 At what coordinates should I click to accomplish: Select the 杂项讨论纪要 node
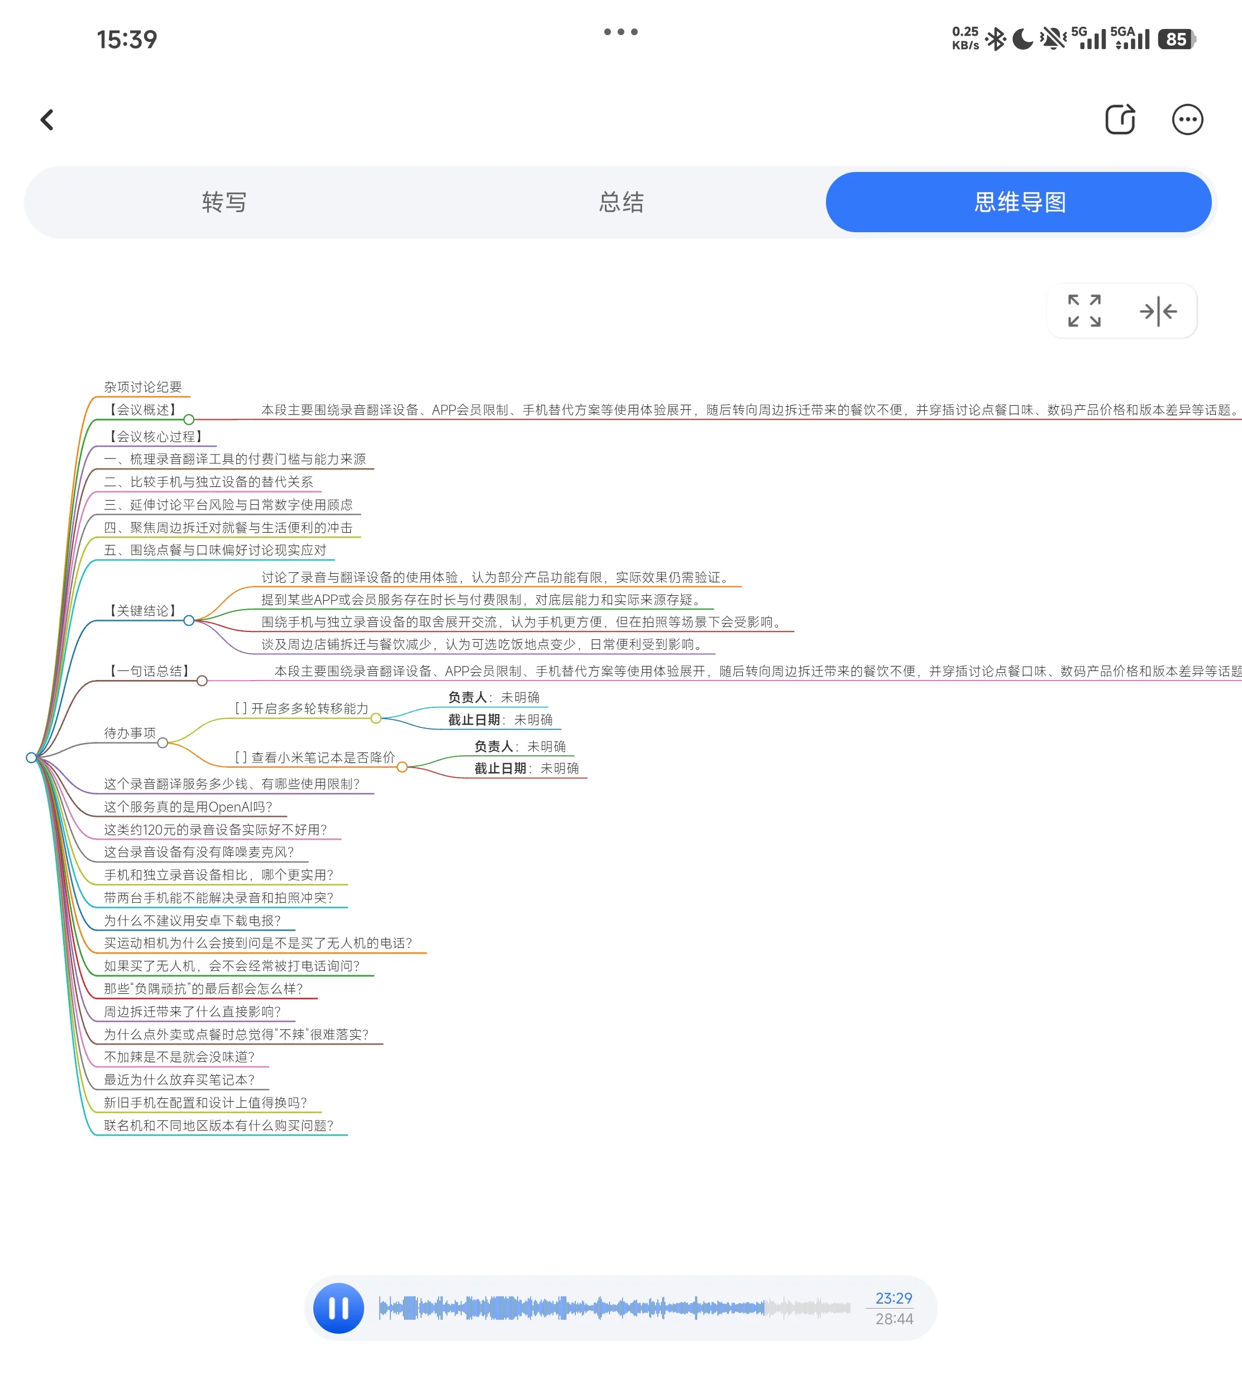pos(142,387)
